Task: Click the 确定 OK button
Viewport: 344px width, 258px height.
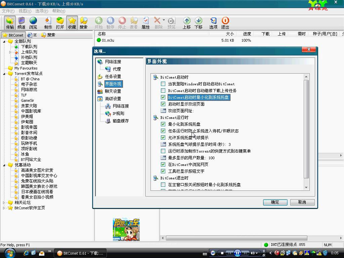Action: point(275,202)
